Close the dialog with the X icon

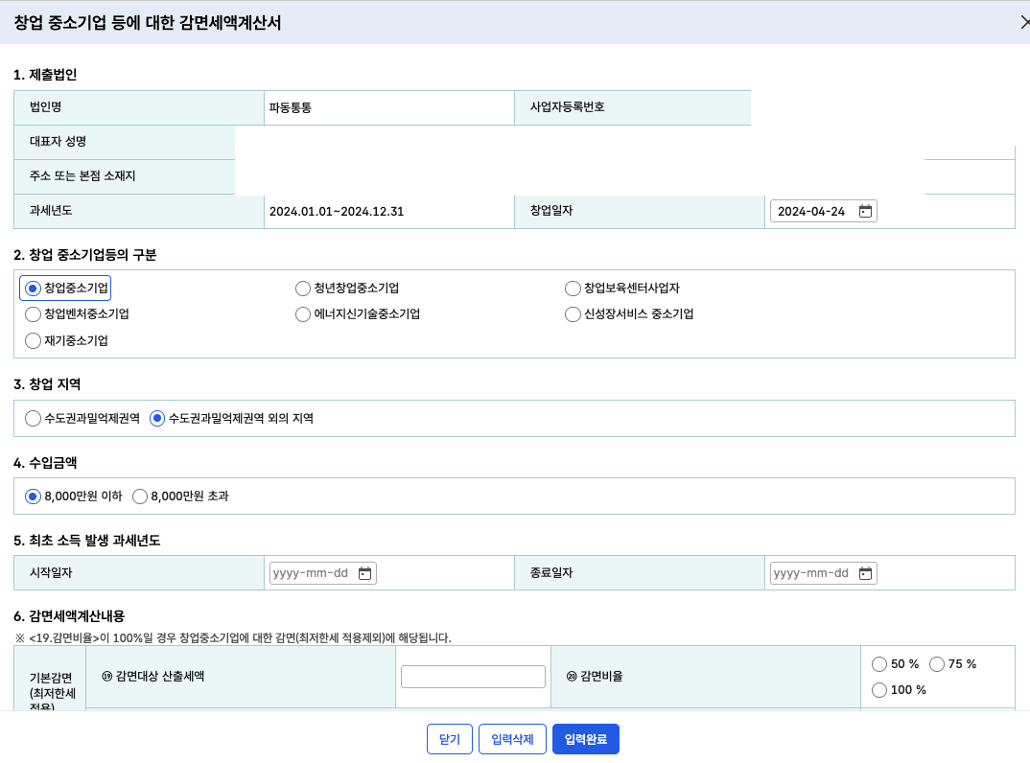coord(1023,23)
